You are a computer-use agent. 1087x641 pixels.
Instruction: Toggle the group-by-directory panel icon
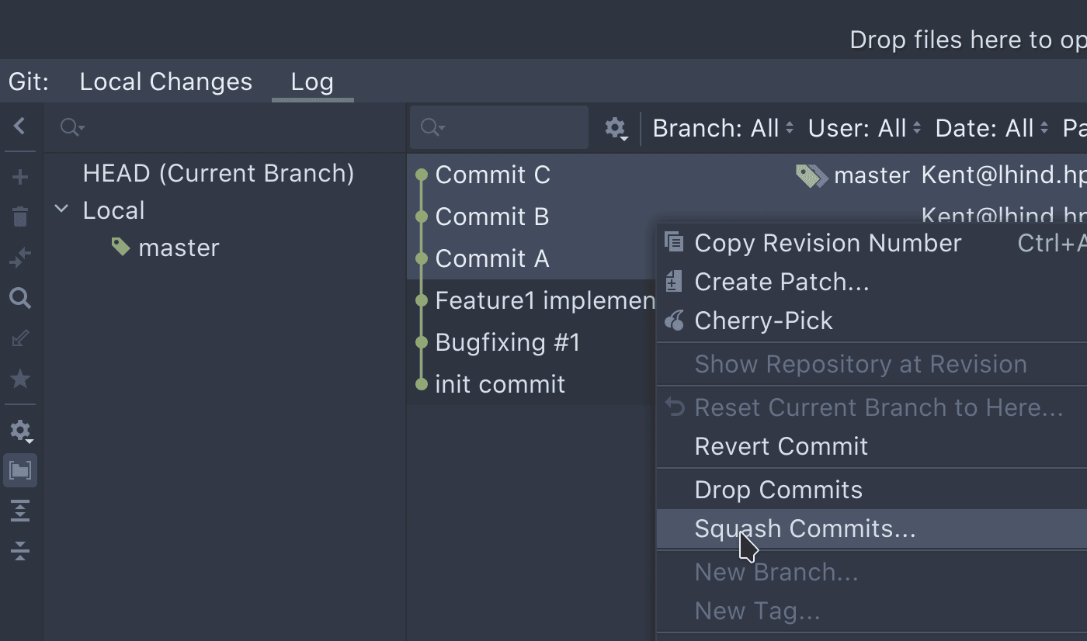click(20, 470)
